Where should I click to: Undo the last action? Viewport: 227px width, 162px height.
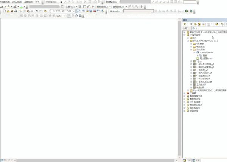pos(37,11)
